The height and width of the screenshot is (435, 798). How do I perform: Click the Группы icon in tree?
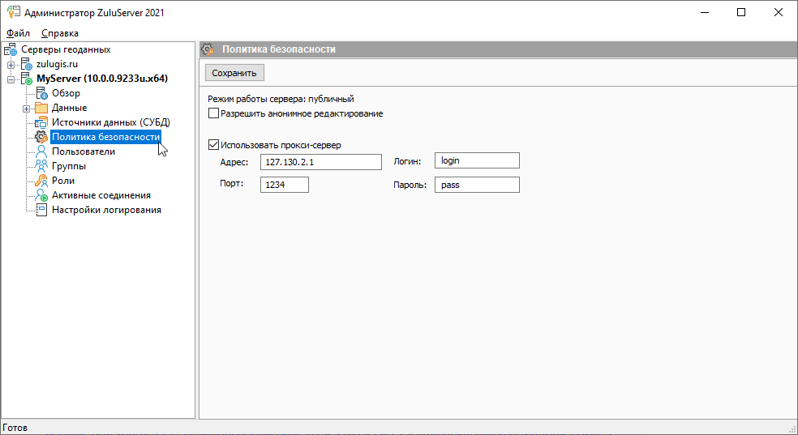click(41, 166)
